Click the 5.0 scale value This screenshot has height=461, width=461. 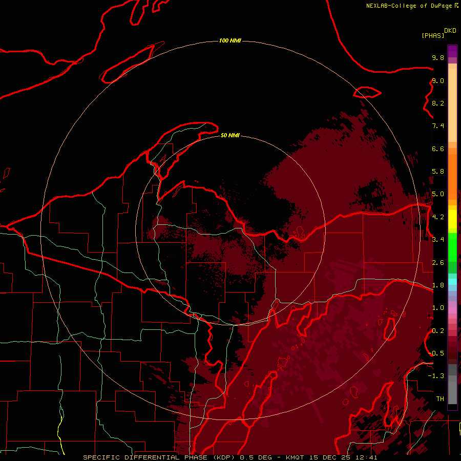[x=438, y=194]
